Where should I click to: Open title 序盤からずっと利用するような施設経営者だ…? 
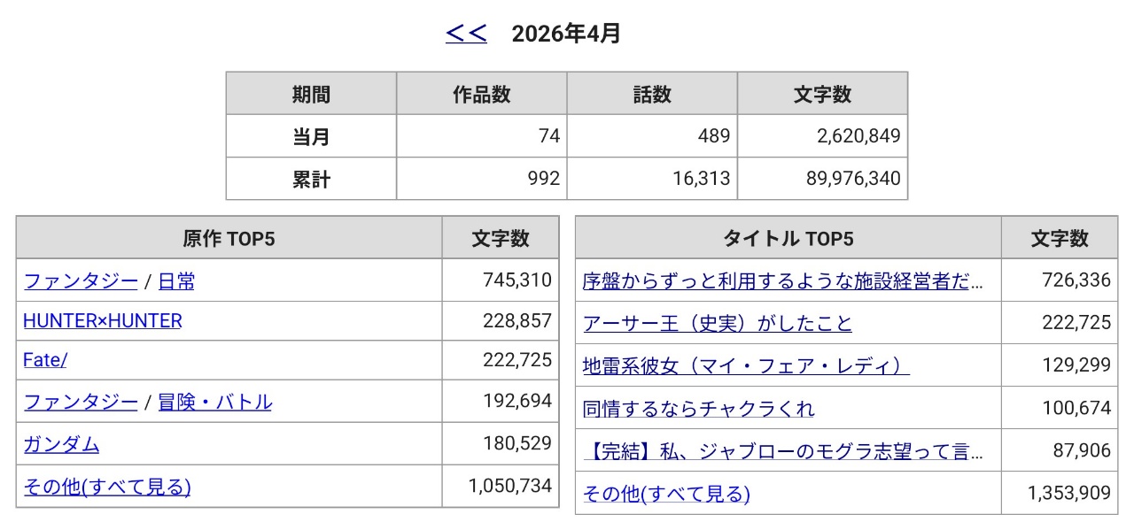pos(783,281)
